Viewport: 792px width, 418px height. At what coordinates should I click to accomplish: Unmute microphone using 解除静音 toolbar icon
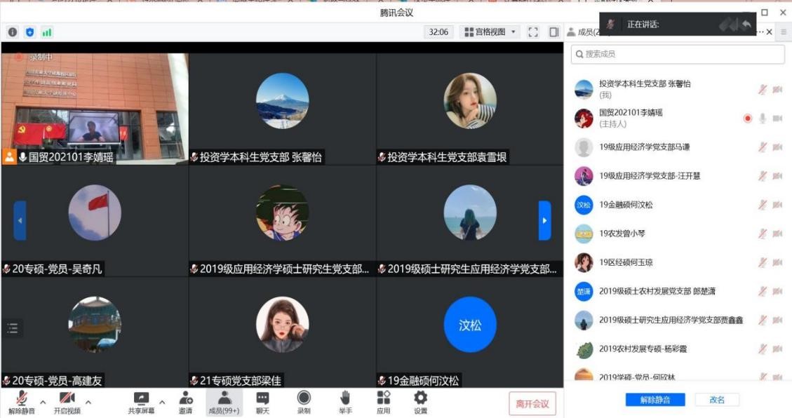(21, 399)
